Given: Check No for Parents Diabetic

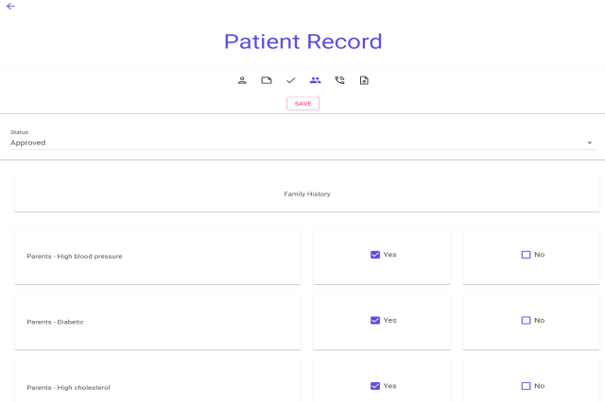Looking at the screenshot, I should point(527,321).
